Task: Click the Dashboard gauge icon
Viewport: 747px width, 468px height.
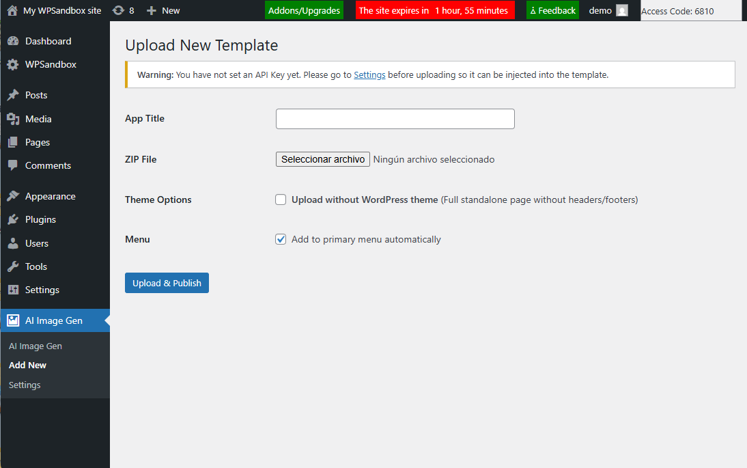Action: click(x=13, y=41)
